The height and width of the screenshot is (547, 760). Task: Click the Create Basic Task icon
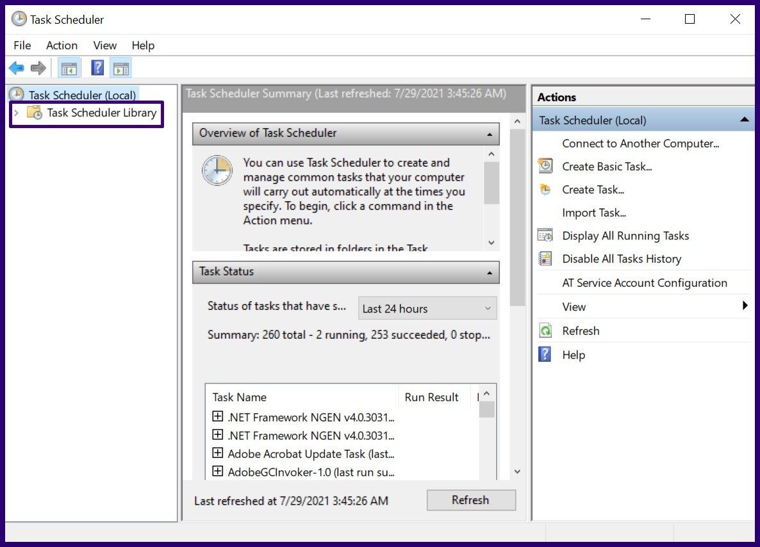pos(545,166)
